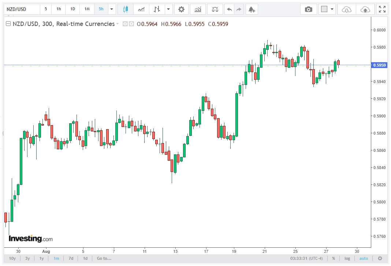Undo last chart action arrow
391x266 pixels.
point(230,9)
